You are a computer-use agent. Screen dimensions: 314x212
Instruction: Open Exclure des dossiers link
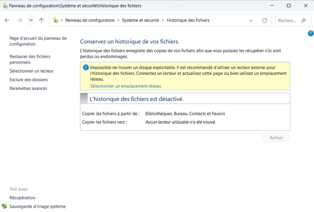pos(28,79)
